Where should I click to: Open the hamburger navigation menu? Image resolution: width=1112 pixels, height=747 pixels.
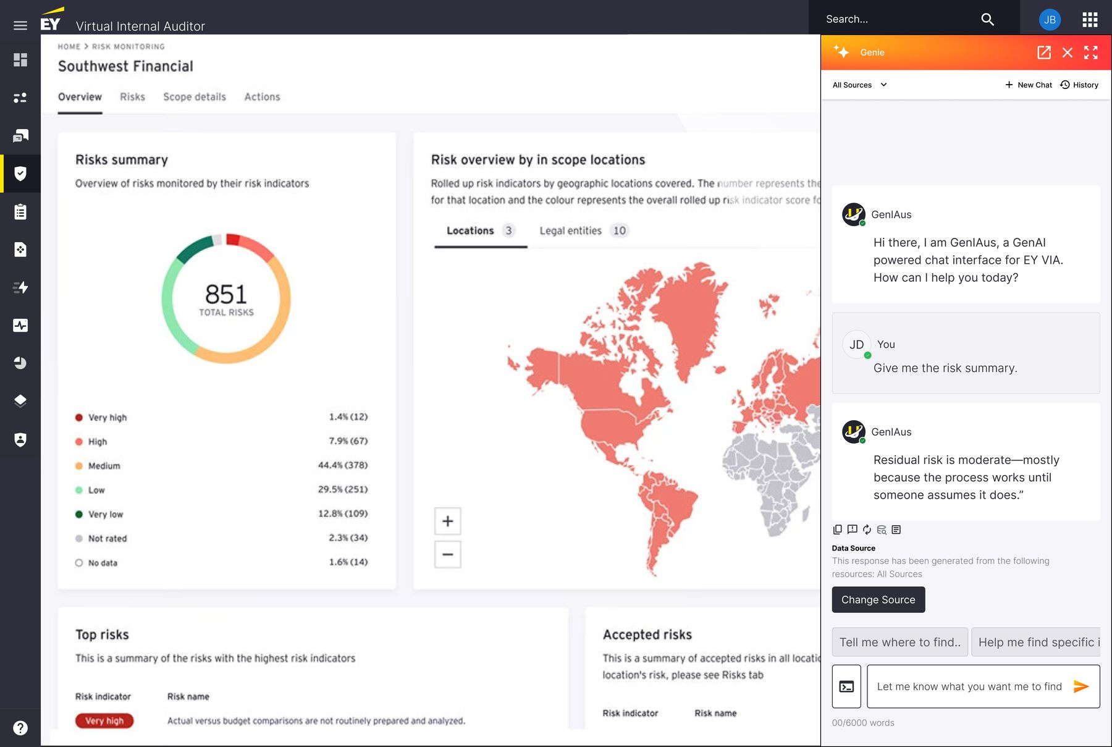pyautogui.click(x=20, y=25)
